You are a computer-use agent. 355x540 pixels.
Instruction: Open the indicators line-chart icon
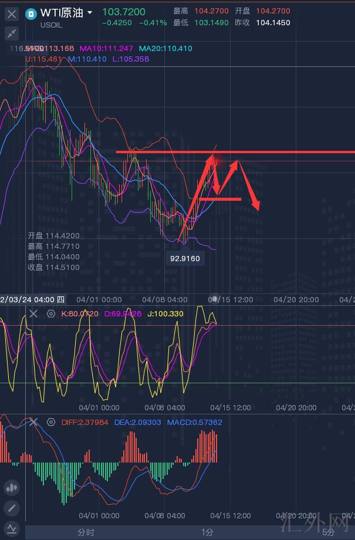12,528
